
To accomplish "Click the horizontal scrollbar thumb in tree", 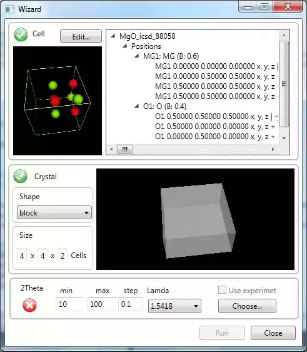I will pyautogui.click(x=125, y=149).
